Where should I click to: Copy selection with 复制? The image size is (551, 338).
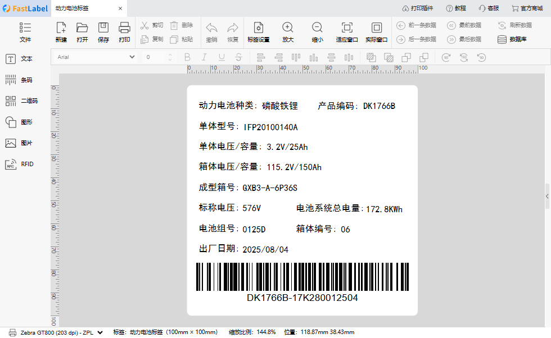point(152,39)
